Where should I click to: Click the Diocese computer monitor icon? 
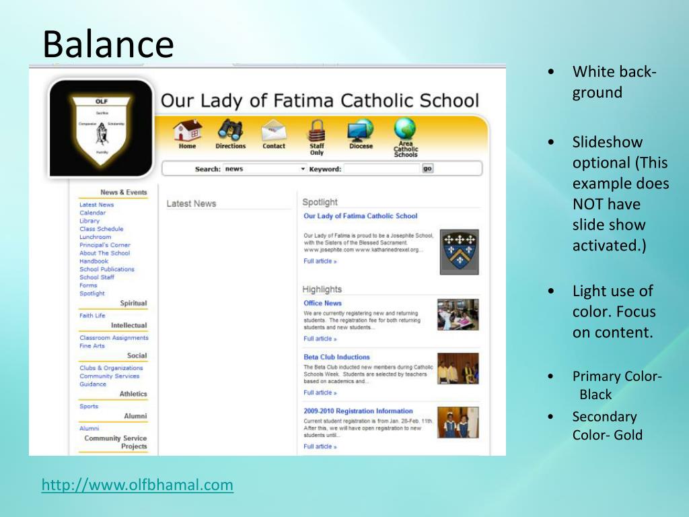click(361, 130)
